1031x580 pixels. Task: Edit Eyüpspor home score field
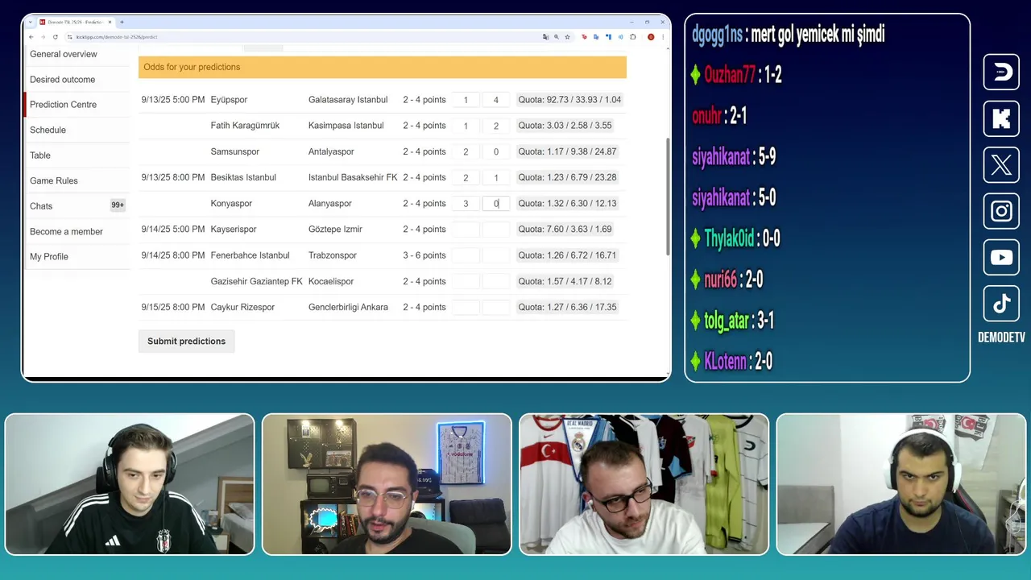pos(466,100)
